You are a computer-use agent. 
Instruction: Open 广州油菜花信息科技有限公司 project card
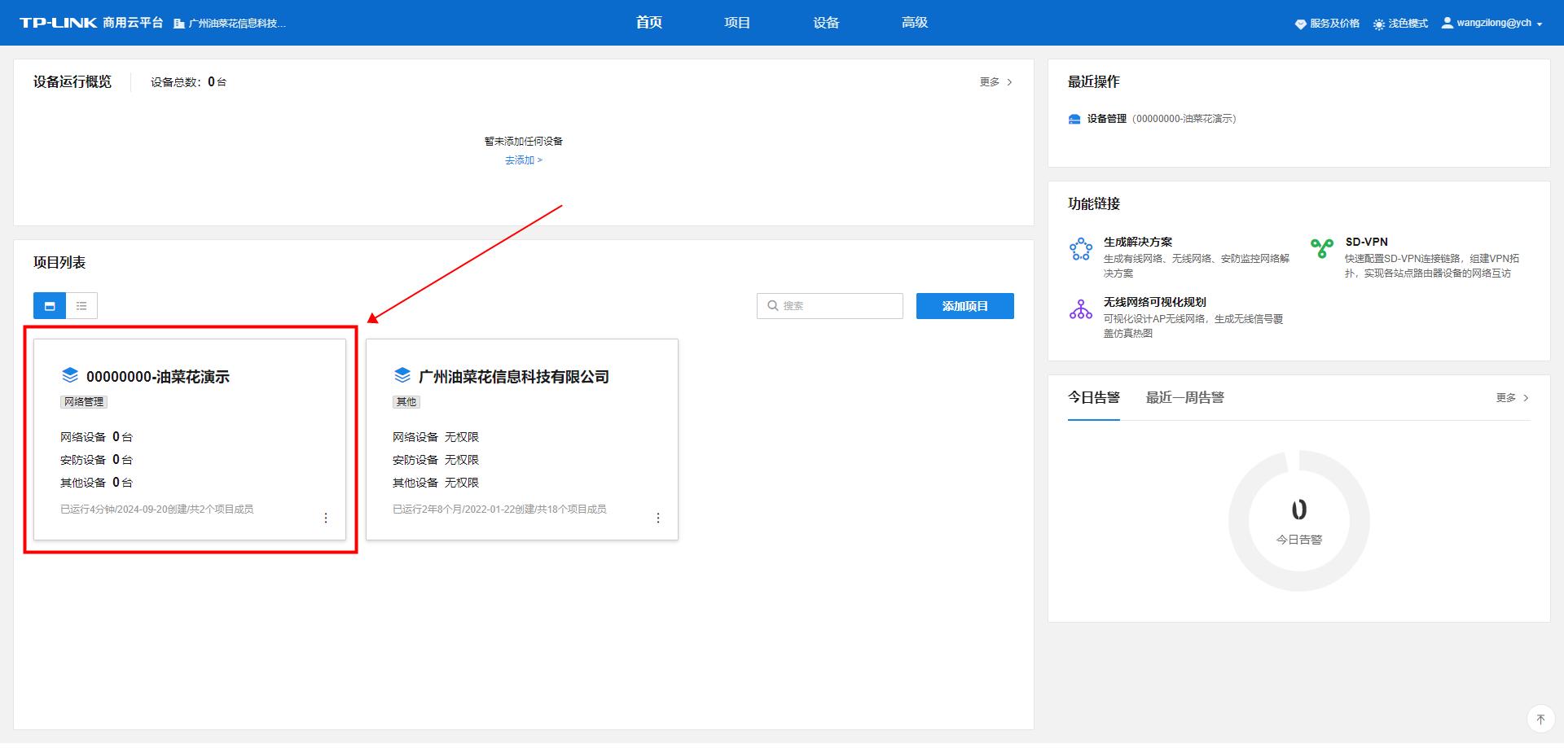[522, 440]
